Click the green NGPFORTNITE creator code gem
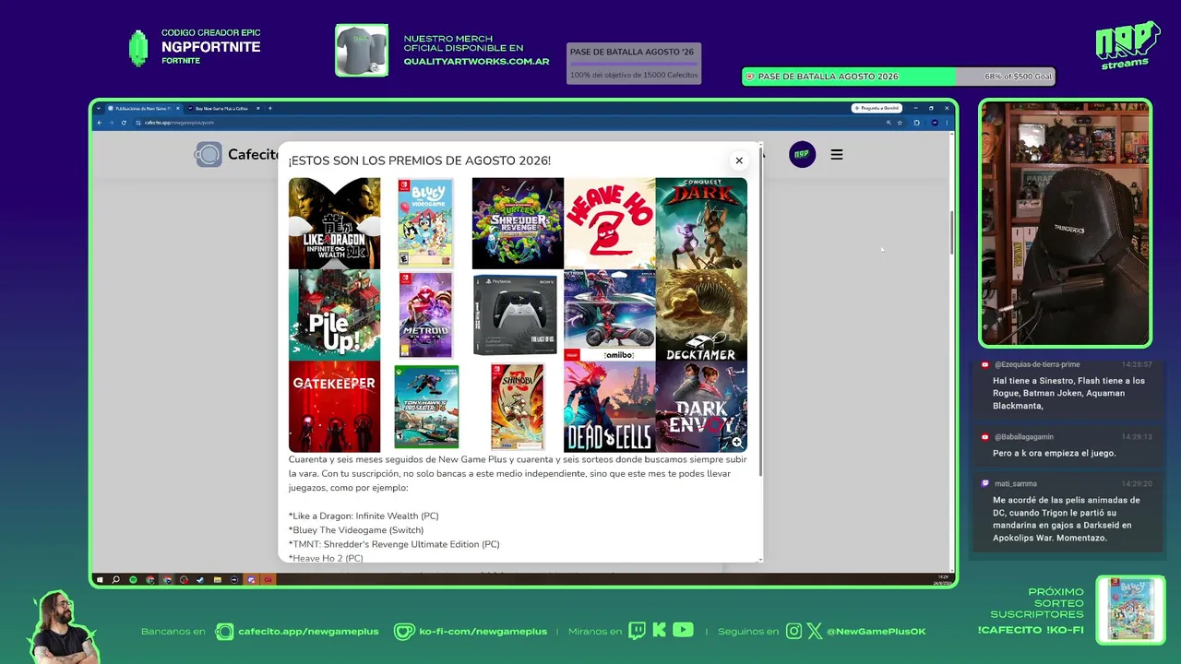The height and width of the screenshot is (664, 1181). pyautogui.click(x=138, y=48)
